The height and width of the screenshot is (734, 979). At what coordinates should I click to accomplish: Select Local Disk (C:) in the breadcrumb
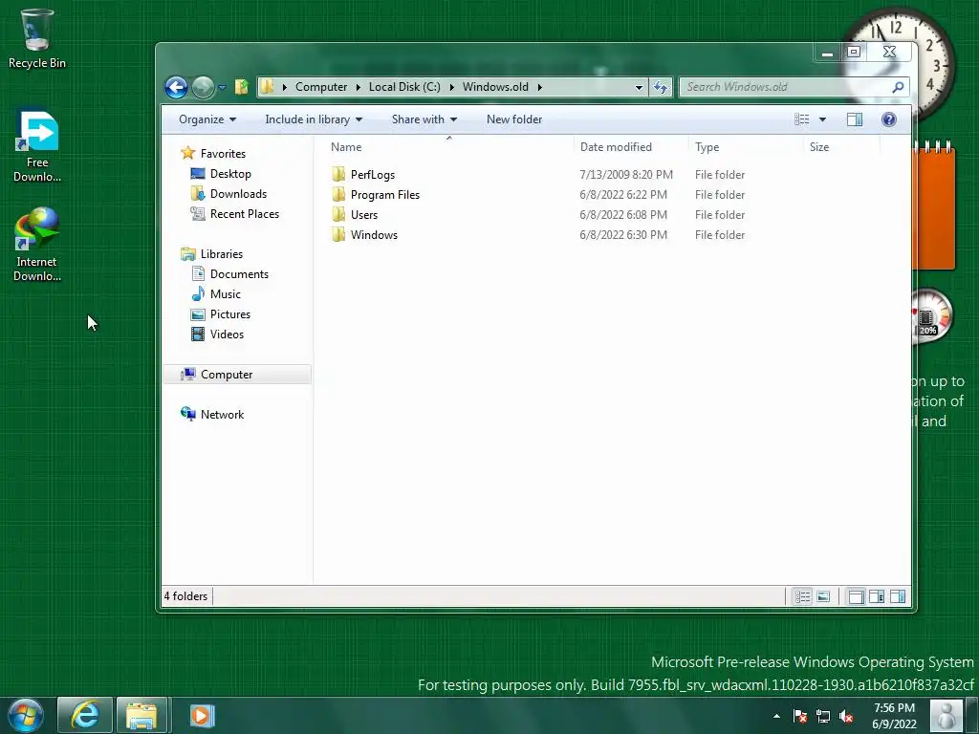pyautogui.click(x=404, y=87)
